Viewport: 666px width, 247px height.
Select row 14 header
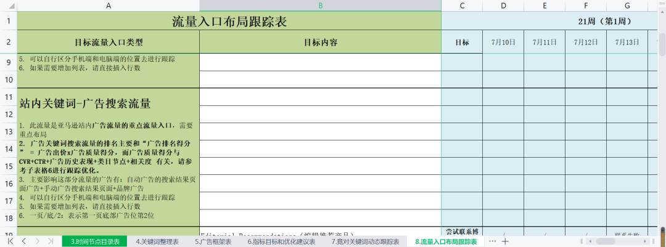point(9,148)
